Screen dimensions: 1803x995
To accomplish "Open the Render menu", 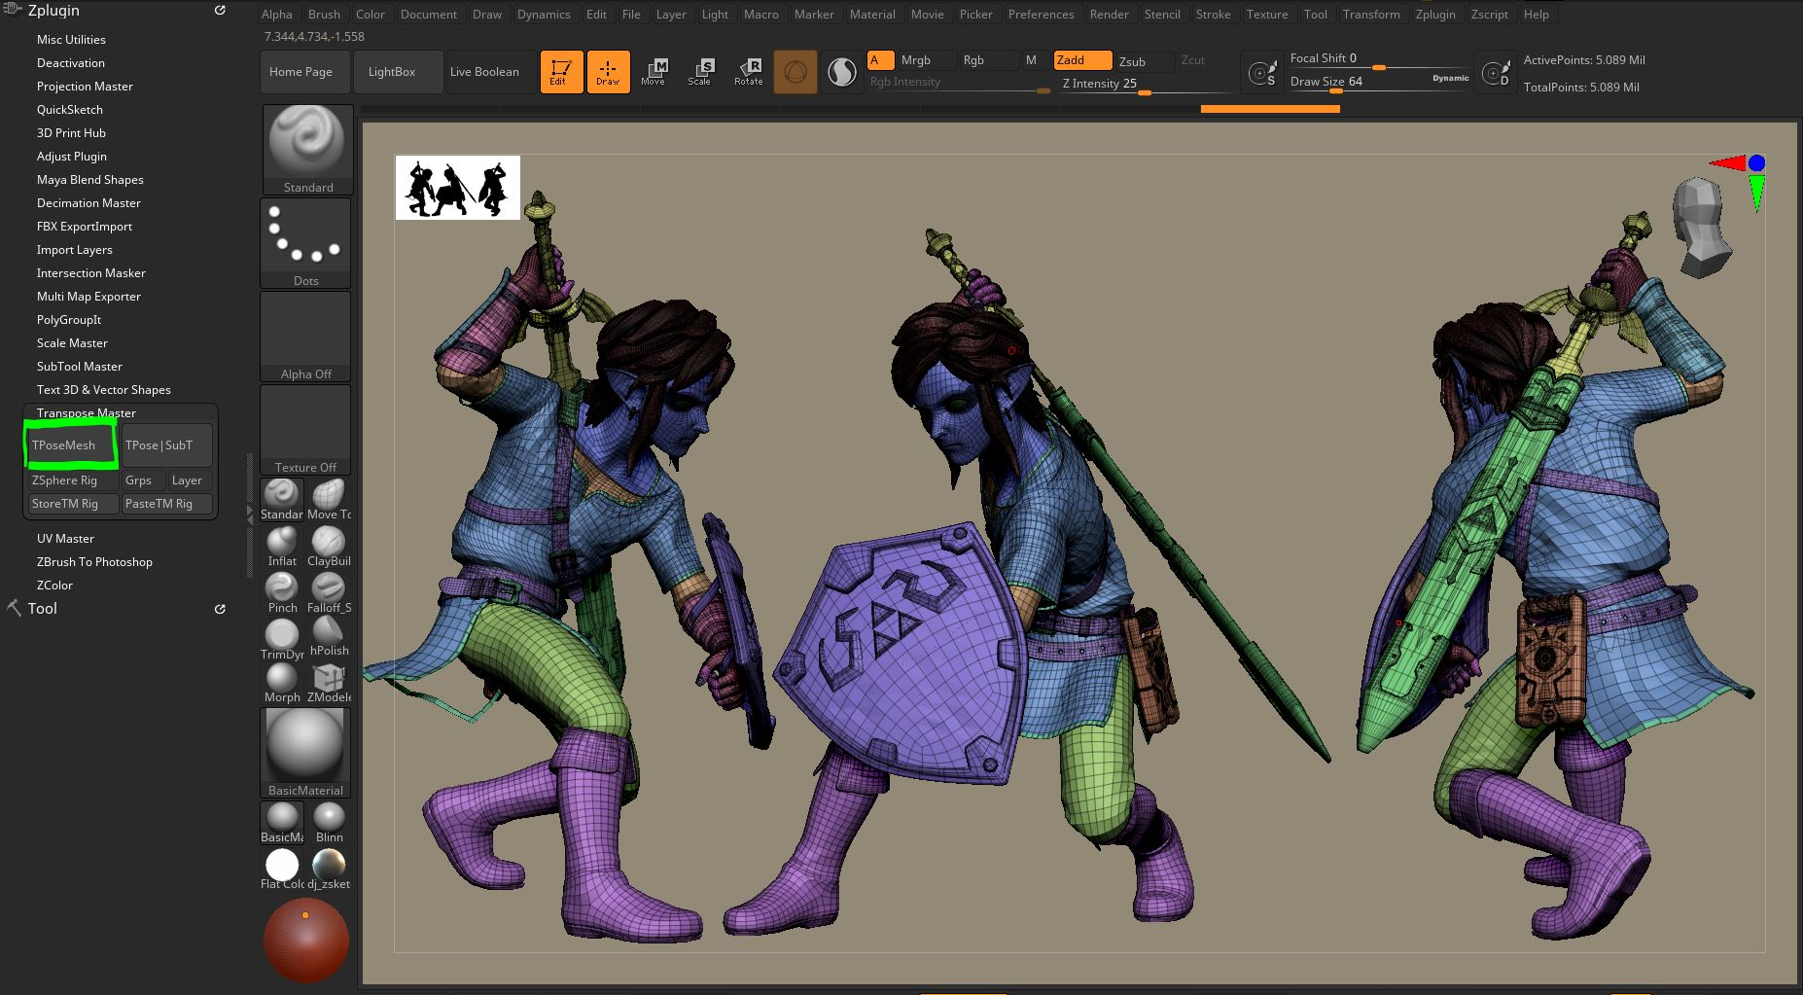I will point(1109,15).
